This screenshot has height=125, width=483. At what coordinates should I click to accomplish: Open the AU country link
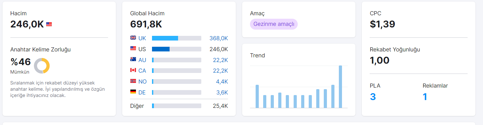tap(142, 60)
